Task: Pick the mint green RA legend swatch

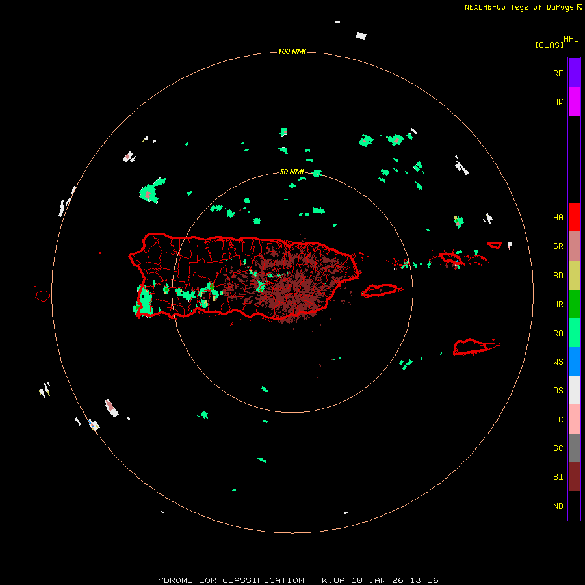Action: pos(574,333)
